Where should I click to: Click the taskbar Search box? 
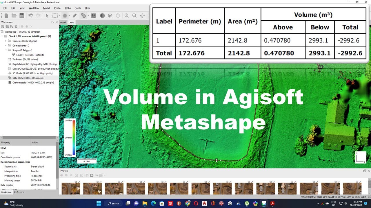[x=114, y=203]
